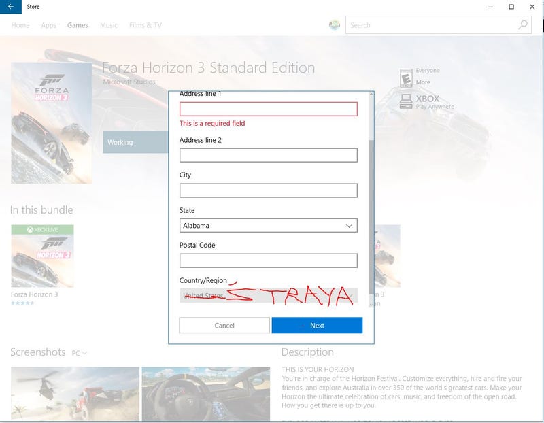Click the Cancel button

(x=224, y=326)
